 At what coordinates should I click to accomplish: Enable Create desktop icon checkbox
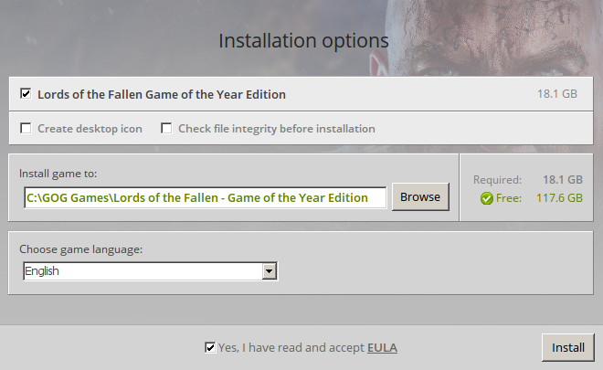click(x=26, y=128)
